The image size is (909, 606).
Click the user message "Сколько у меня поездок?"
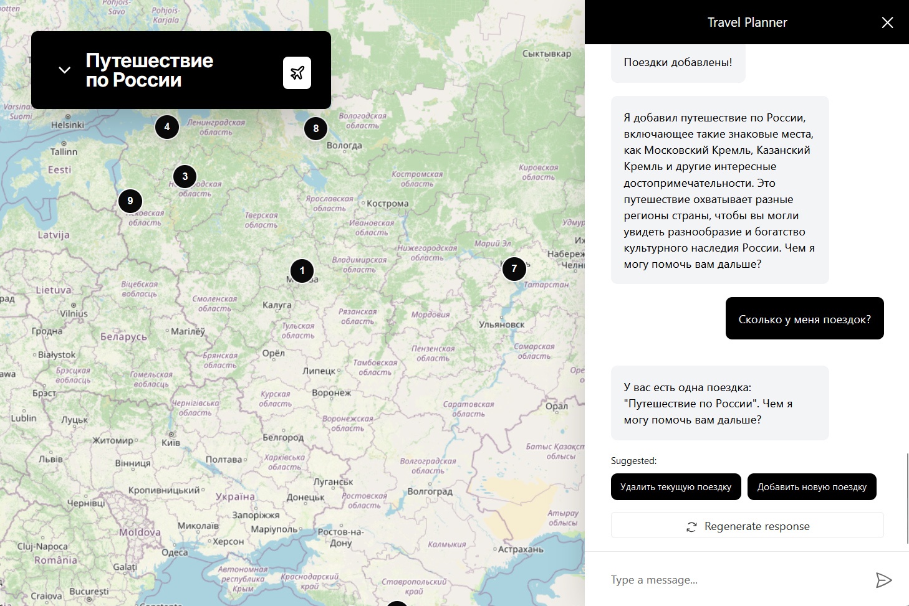(x=804, y=318)
